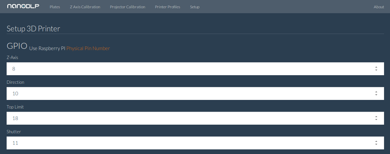Click the Physical Pin Number text

pos(88,48)
